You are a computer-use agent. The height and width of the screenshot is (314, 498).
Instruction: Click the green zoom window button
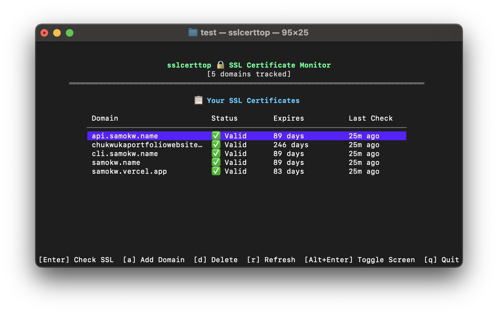[x=70, y=33]
